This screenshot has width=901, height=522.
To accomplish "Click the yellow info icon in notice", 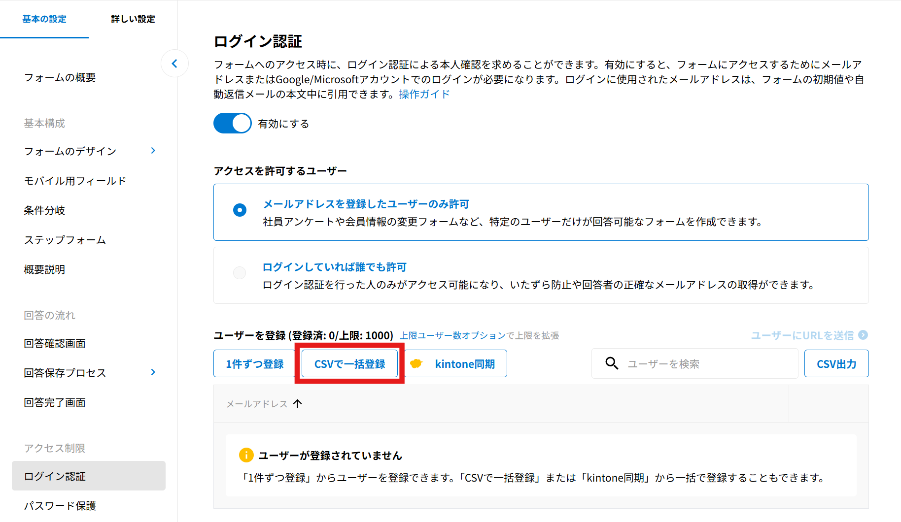I will pyautogui.click(x=246, y=455).
